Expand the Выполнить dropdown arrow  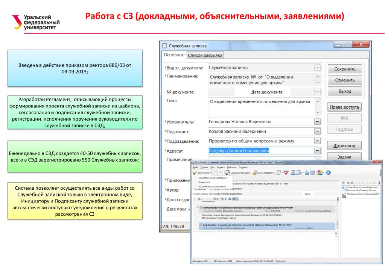point(210,173)
